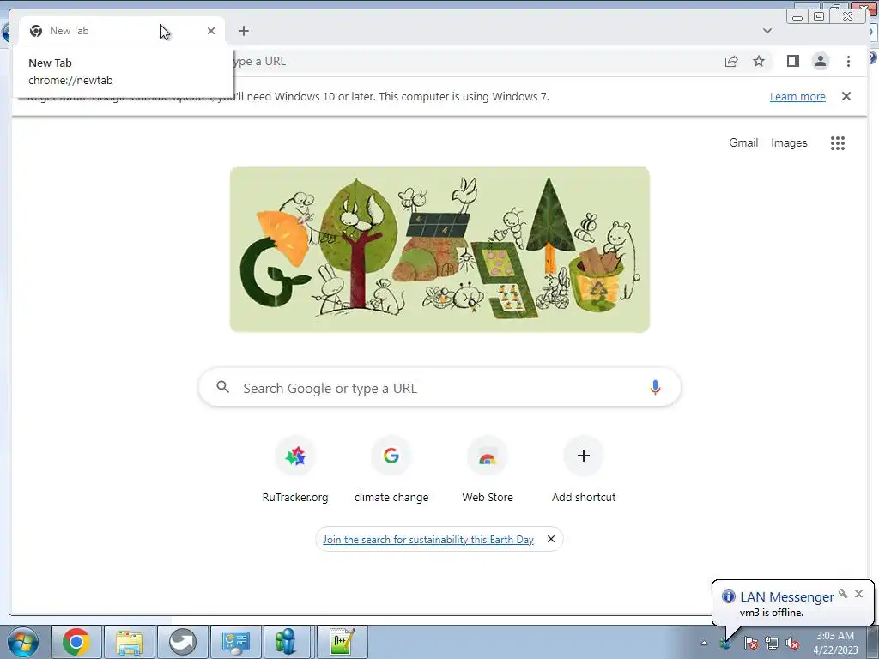Dismiss the Windows 7 update infobar
Image resolution: width=879 pixels, height=659 pixels.
click(x=846, y=96)
